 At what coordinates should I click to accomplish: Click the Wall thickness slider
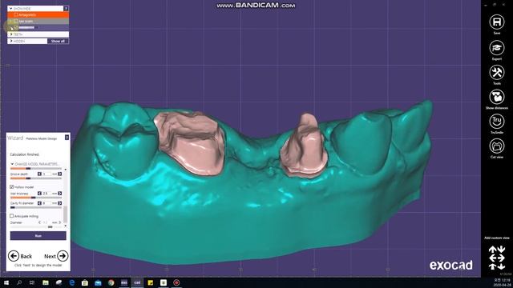[x=35, y=198]
